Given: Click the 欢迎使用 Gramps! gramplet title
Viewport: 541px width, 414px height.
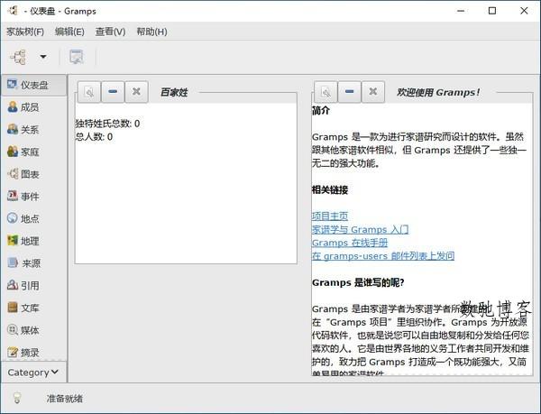Looking at the screenshot, I should (438, 93).
